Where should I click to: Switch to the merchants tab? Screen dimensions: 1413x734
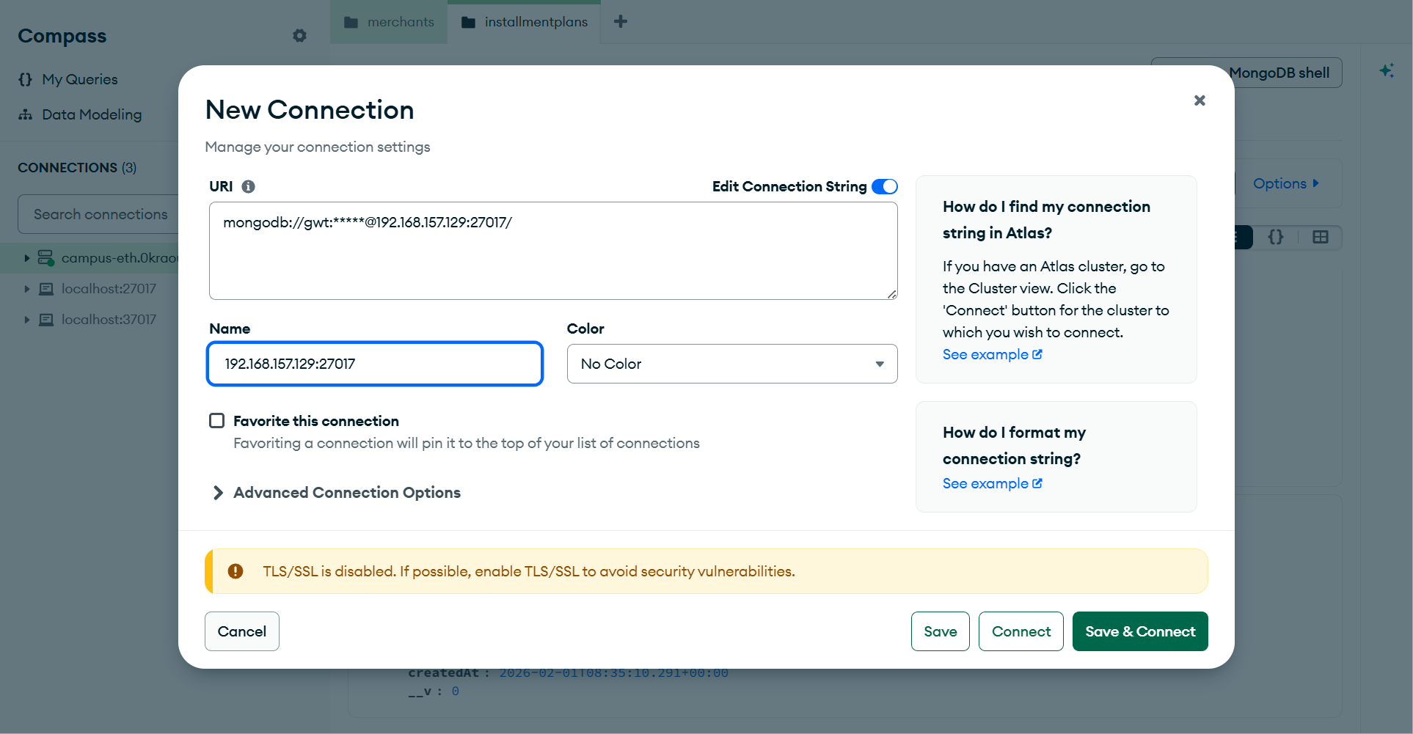coord(389,22)
